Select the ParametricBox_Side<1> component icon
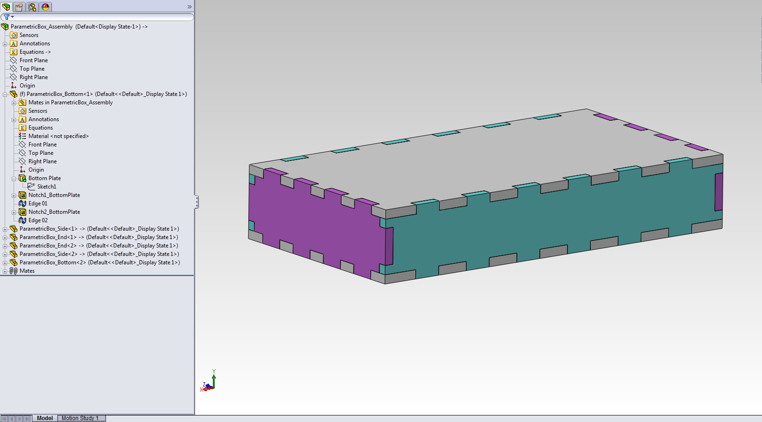 point(14,229)
